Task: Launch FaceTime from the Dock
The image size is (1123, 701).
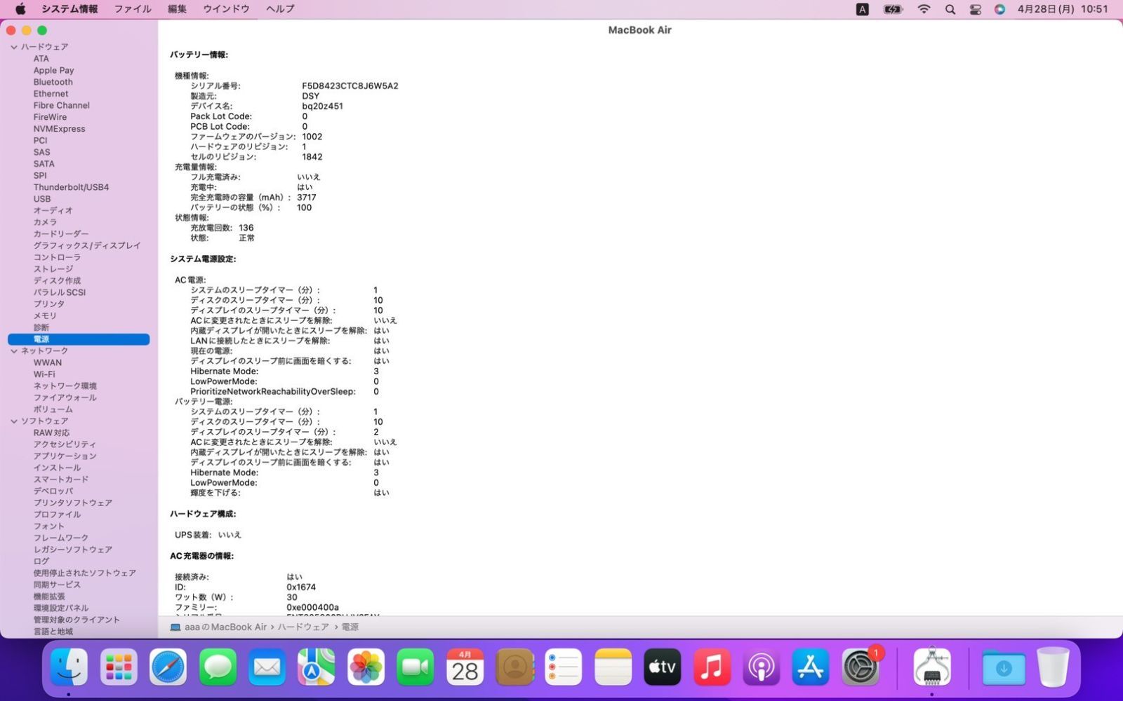Action: coord(416,667)
